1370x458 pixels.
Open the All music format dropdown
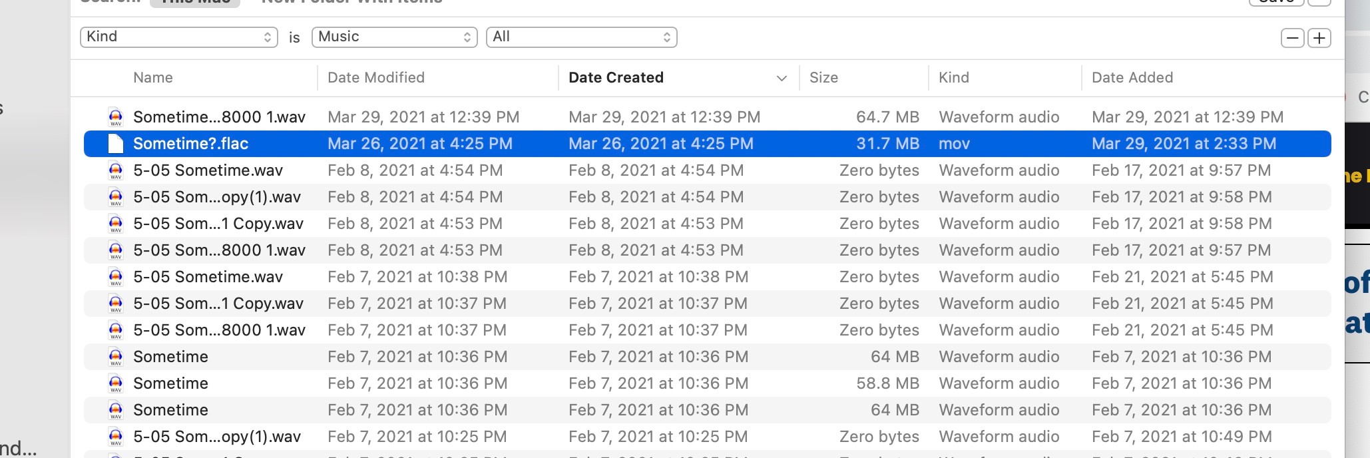click(581, 37)
